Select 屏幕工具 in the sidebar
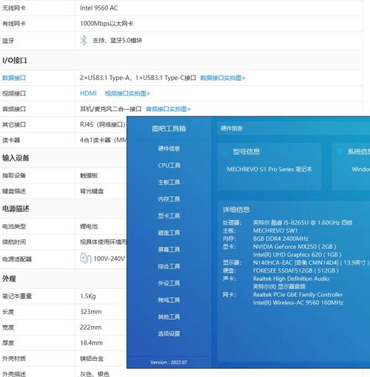Image resolution: width=370 pixels, height=377 pixels. point(169,250)
